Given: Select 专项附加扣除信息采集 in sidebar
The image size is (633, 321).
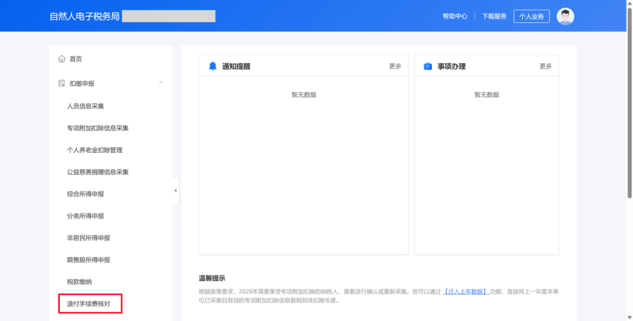Looking at the screenshot, I should tap(98, 128).
